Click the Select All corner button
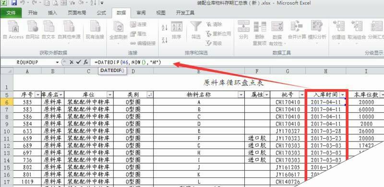384x187 pixels. tap(7, 71)
